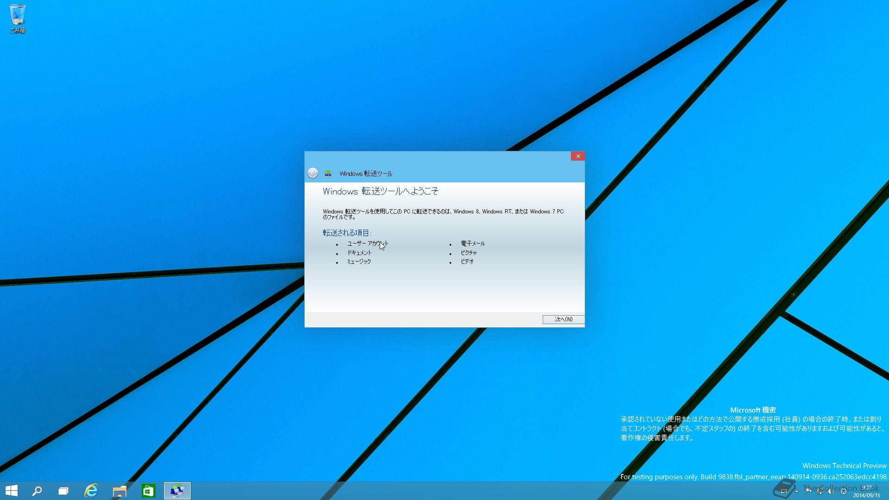Open the Search magnifier on the taskbar
This screenshot has width=889, height=500.
coord(37,491)
